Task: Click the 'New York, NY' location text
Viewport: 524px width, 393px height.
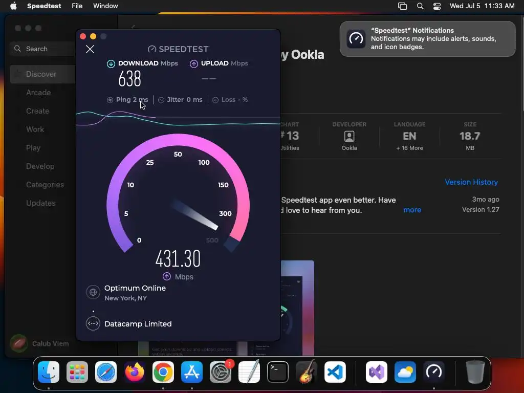Action: click(x=126, y=298)
